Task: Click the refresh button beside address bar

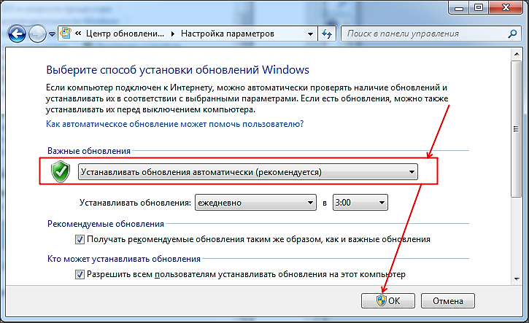Action: pos(327,34)
